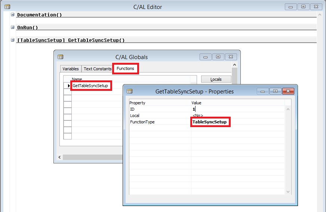Image resolution: width=326 pixels, height=212 pixels.
Task: Maximize the GetTableSyncSetup Properties window
Action: click(x=275, y=91)
